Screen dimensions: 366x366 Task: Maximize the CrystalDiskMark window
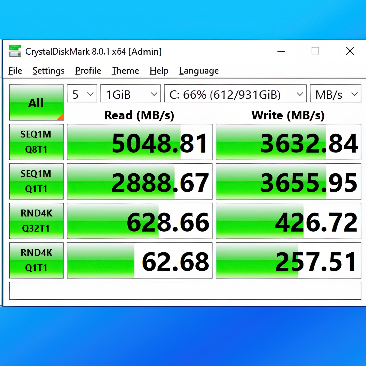pyautogui.click(x=315, y=51)
